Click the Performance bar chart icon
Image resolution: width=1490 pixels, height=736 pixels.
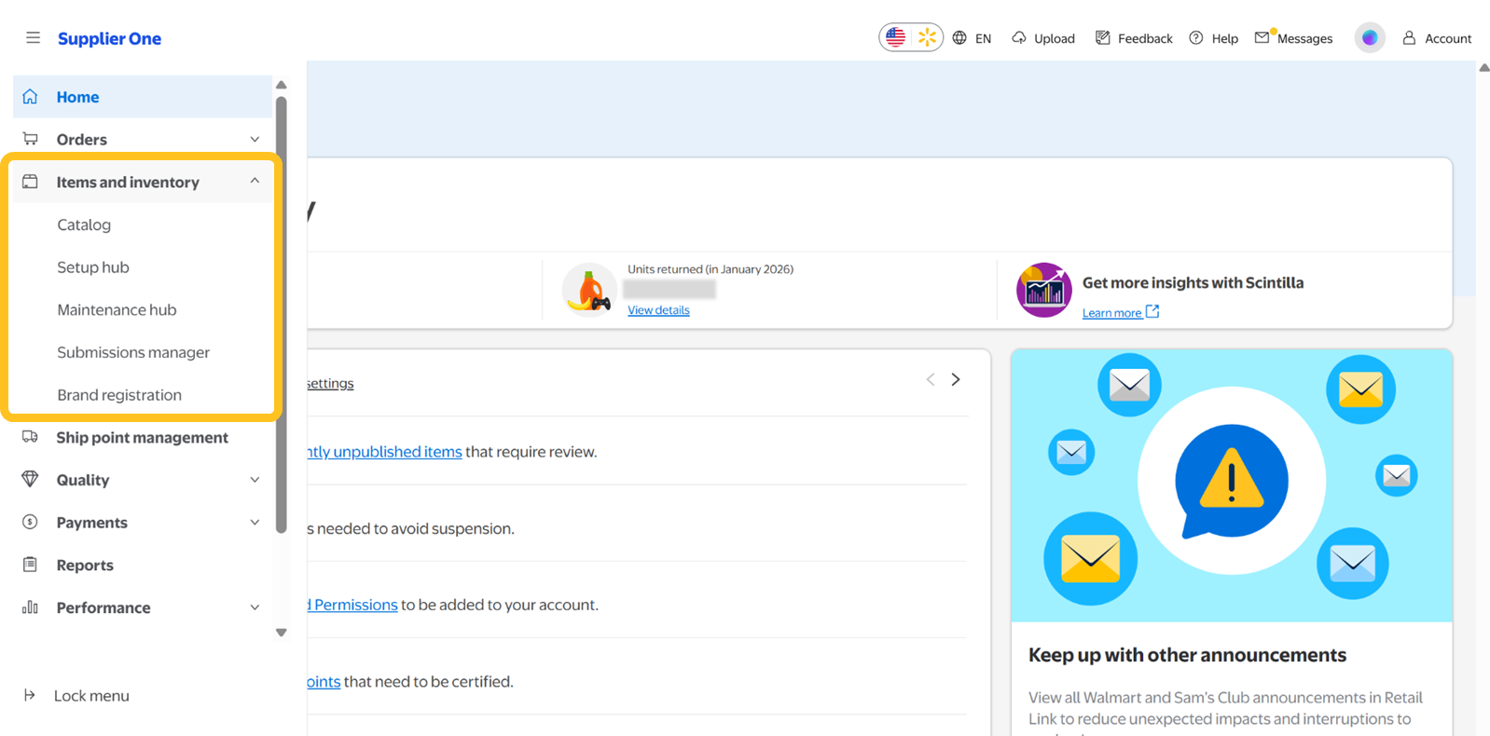tap(30, 607)
